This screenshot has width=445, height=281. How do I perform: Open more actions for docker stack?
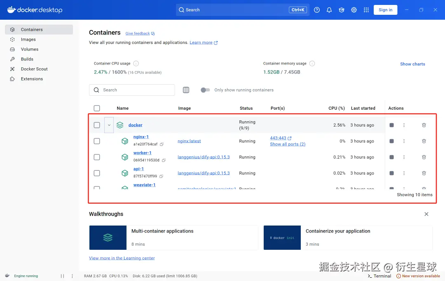[404, 125]
